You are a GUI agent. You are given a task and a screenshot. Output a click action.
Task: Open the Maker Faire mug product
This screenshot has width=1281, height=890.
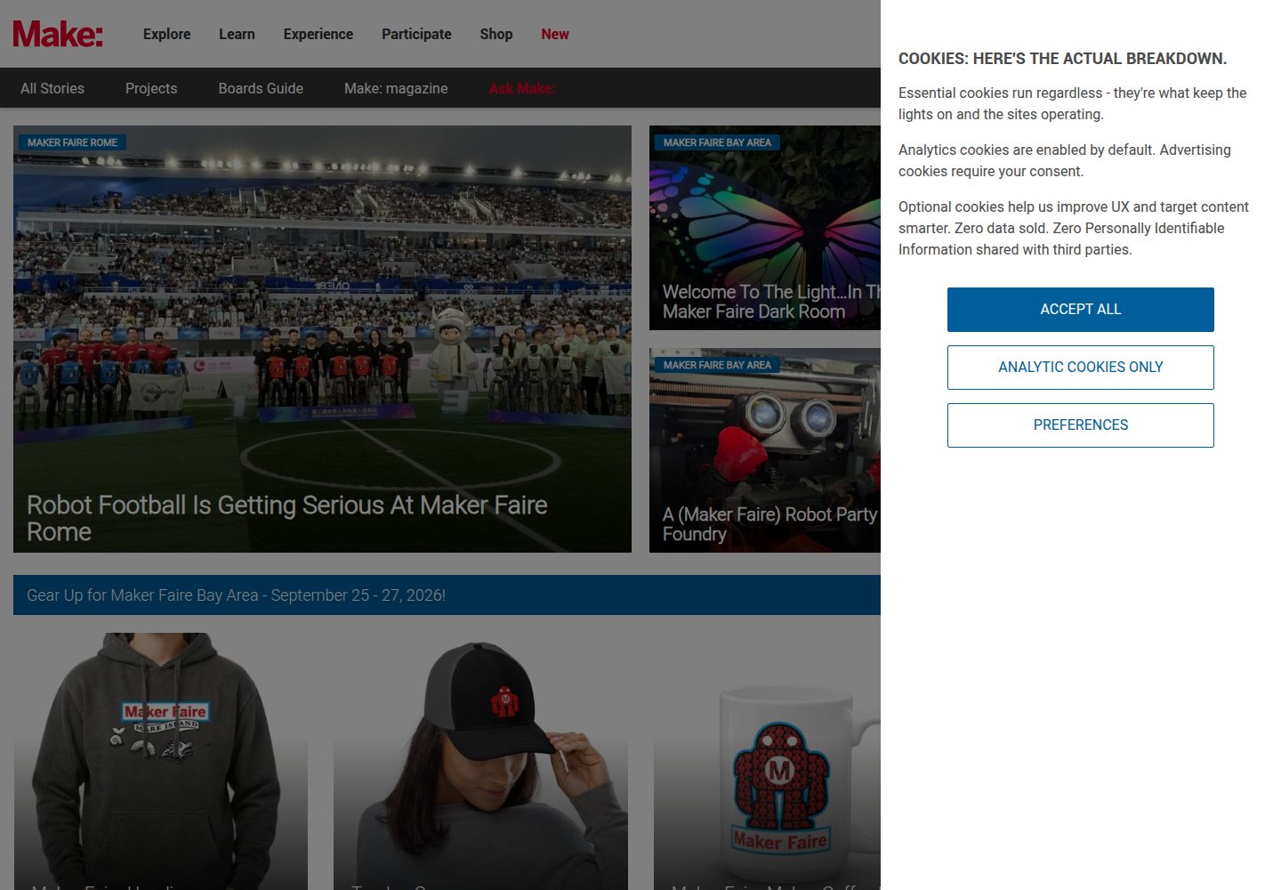[x=767, y=761]
